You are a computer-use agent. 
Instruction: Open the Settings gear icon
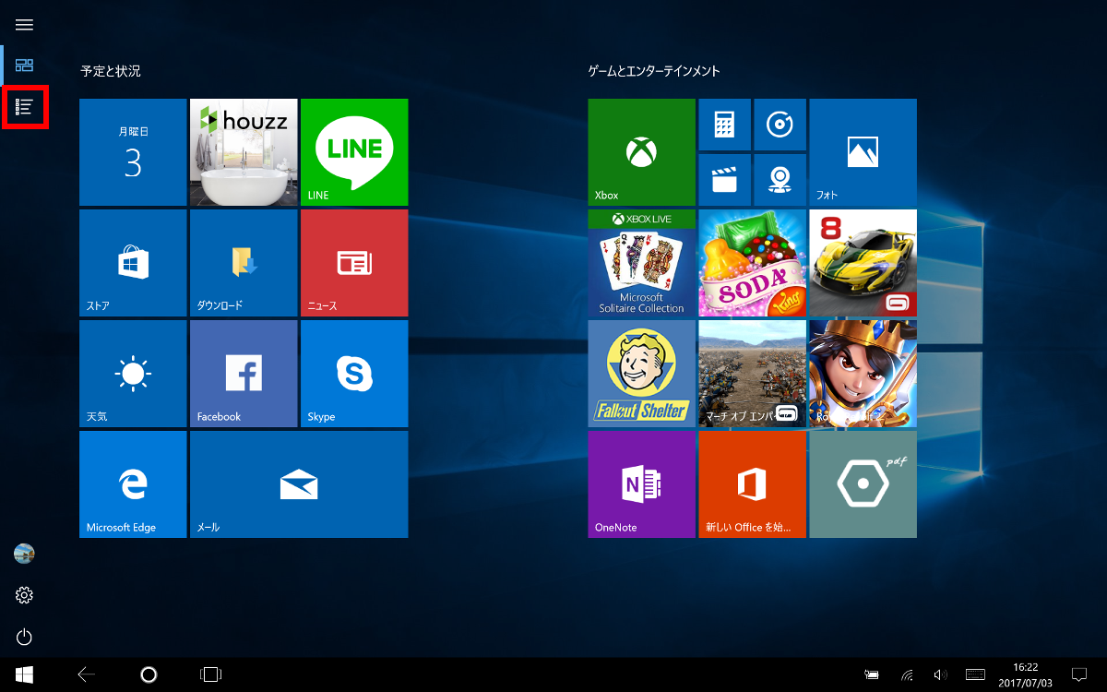tap(25, 595)
